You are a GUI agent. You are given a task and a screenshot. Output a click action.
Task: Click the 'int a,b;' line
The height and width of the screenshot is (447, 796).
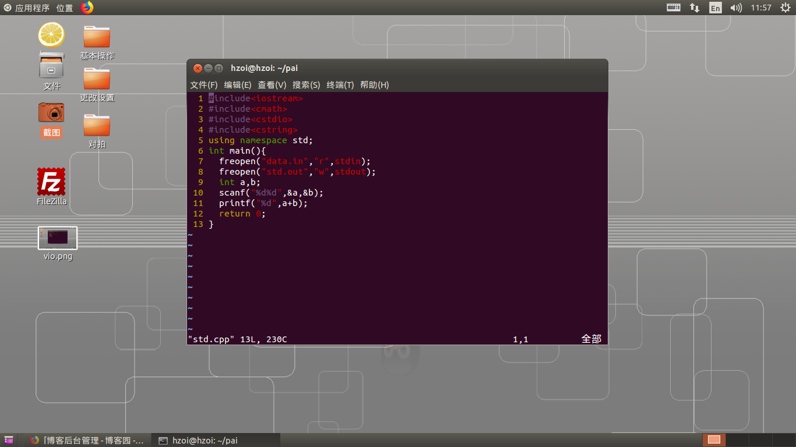(x=240, y=182)
